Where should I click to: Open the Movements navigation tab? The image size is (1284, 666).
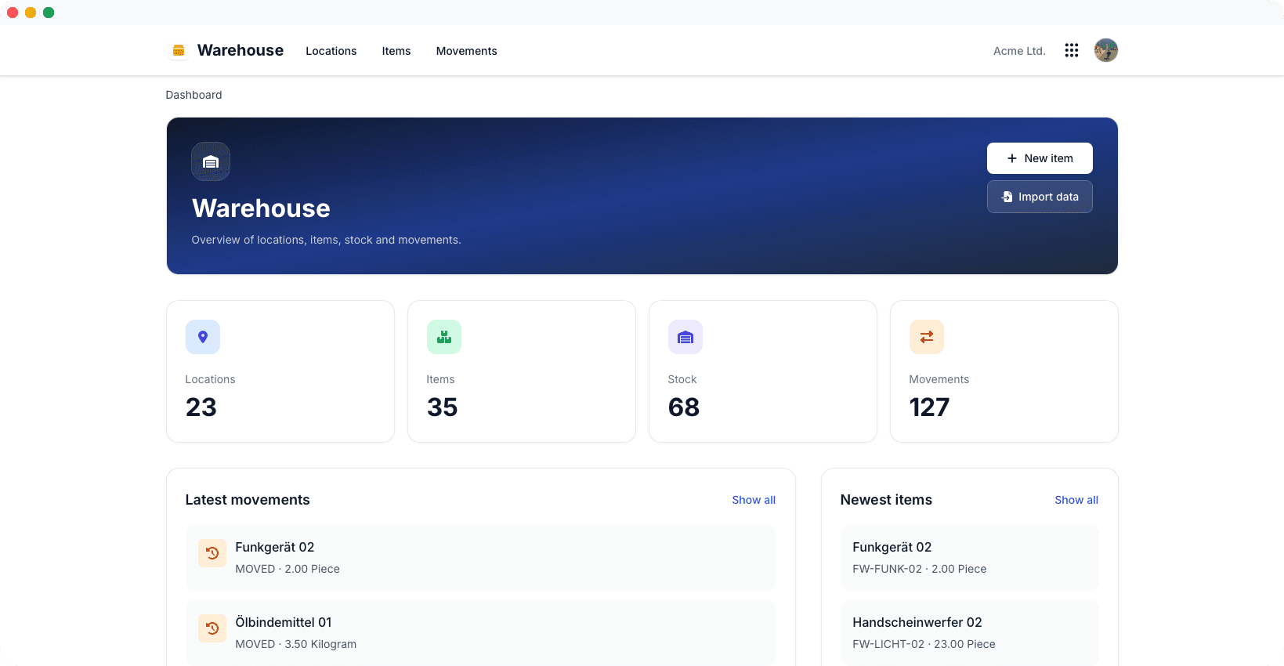(x=467, y=51)
